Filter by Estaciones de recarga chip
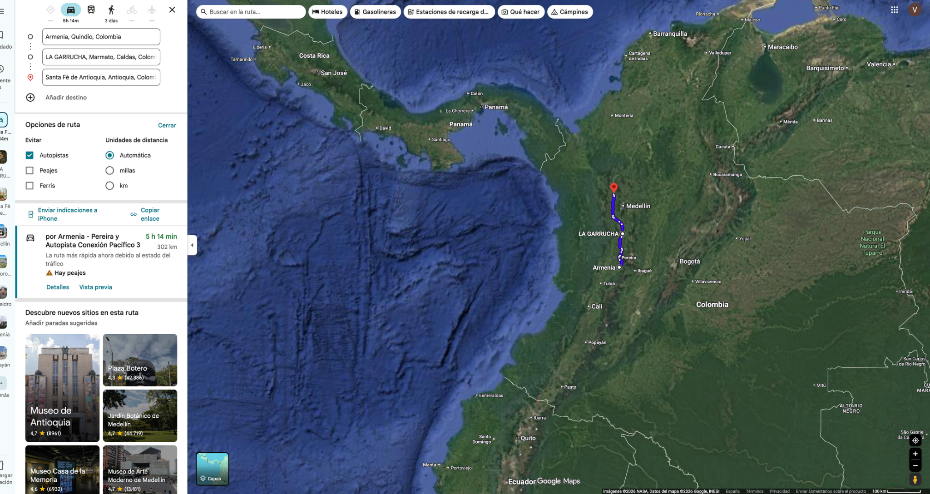 [449, 12]
